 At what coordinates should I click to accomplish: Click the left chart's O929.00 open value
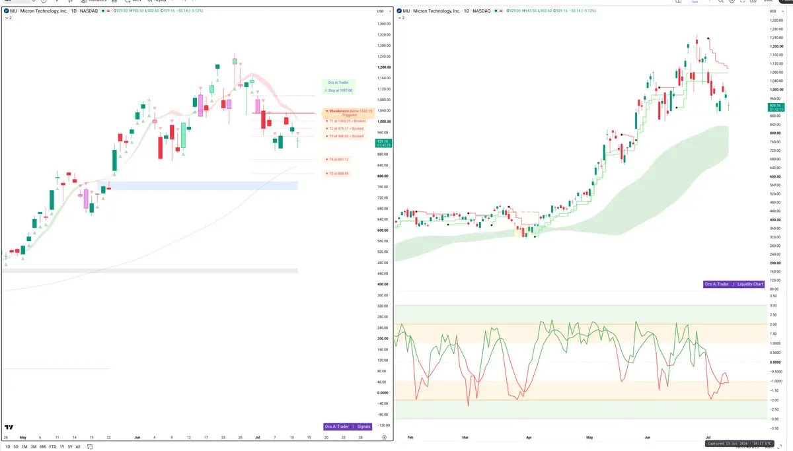pos(120,11)
